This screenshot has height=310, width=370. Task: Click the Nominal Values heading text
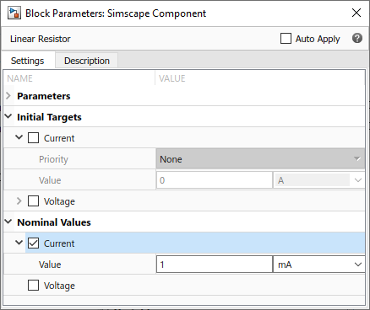tap(54, 222)
